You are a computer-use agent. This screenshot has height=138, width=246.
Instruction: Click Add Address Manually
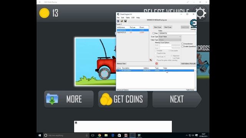click(188, 64)
